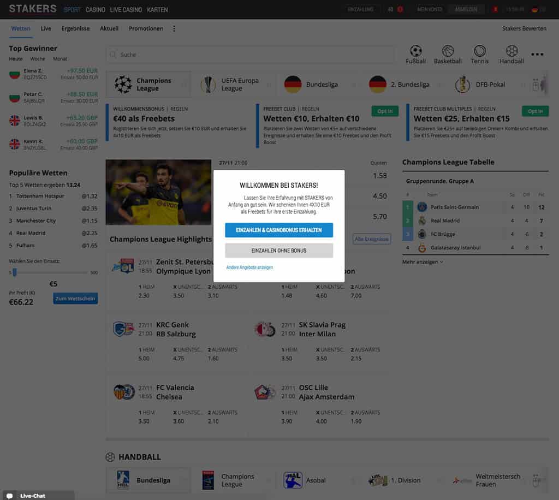
Task: Open featured Dortmund match photo
Action: [x=158, y=192]
